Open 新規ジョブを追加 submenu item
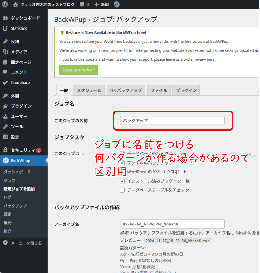The image size is (260, 273). (x=19, y=189)
